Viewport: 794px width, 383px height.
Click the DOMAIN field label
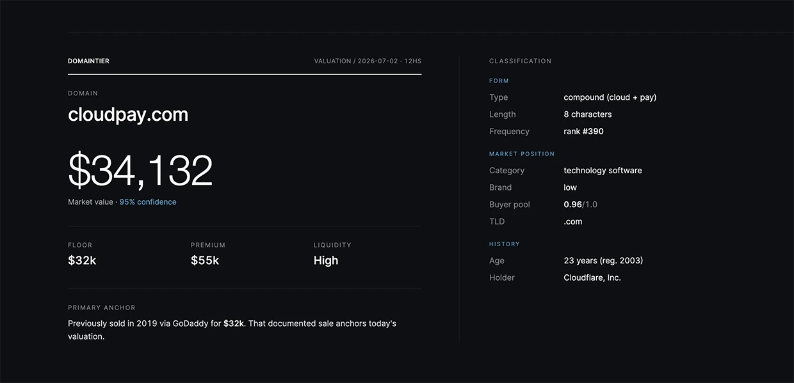pyautogui.click(x=83, y=93)
